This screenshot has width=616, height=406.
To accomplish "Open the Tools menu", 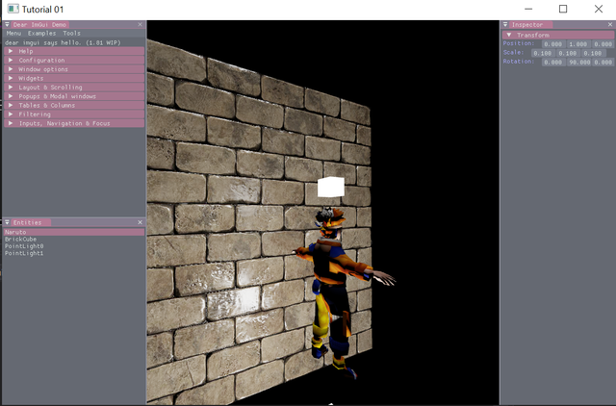I will pos(71,34).
